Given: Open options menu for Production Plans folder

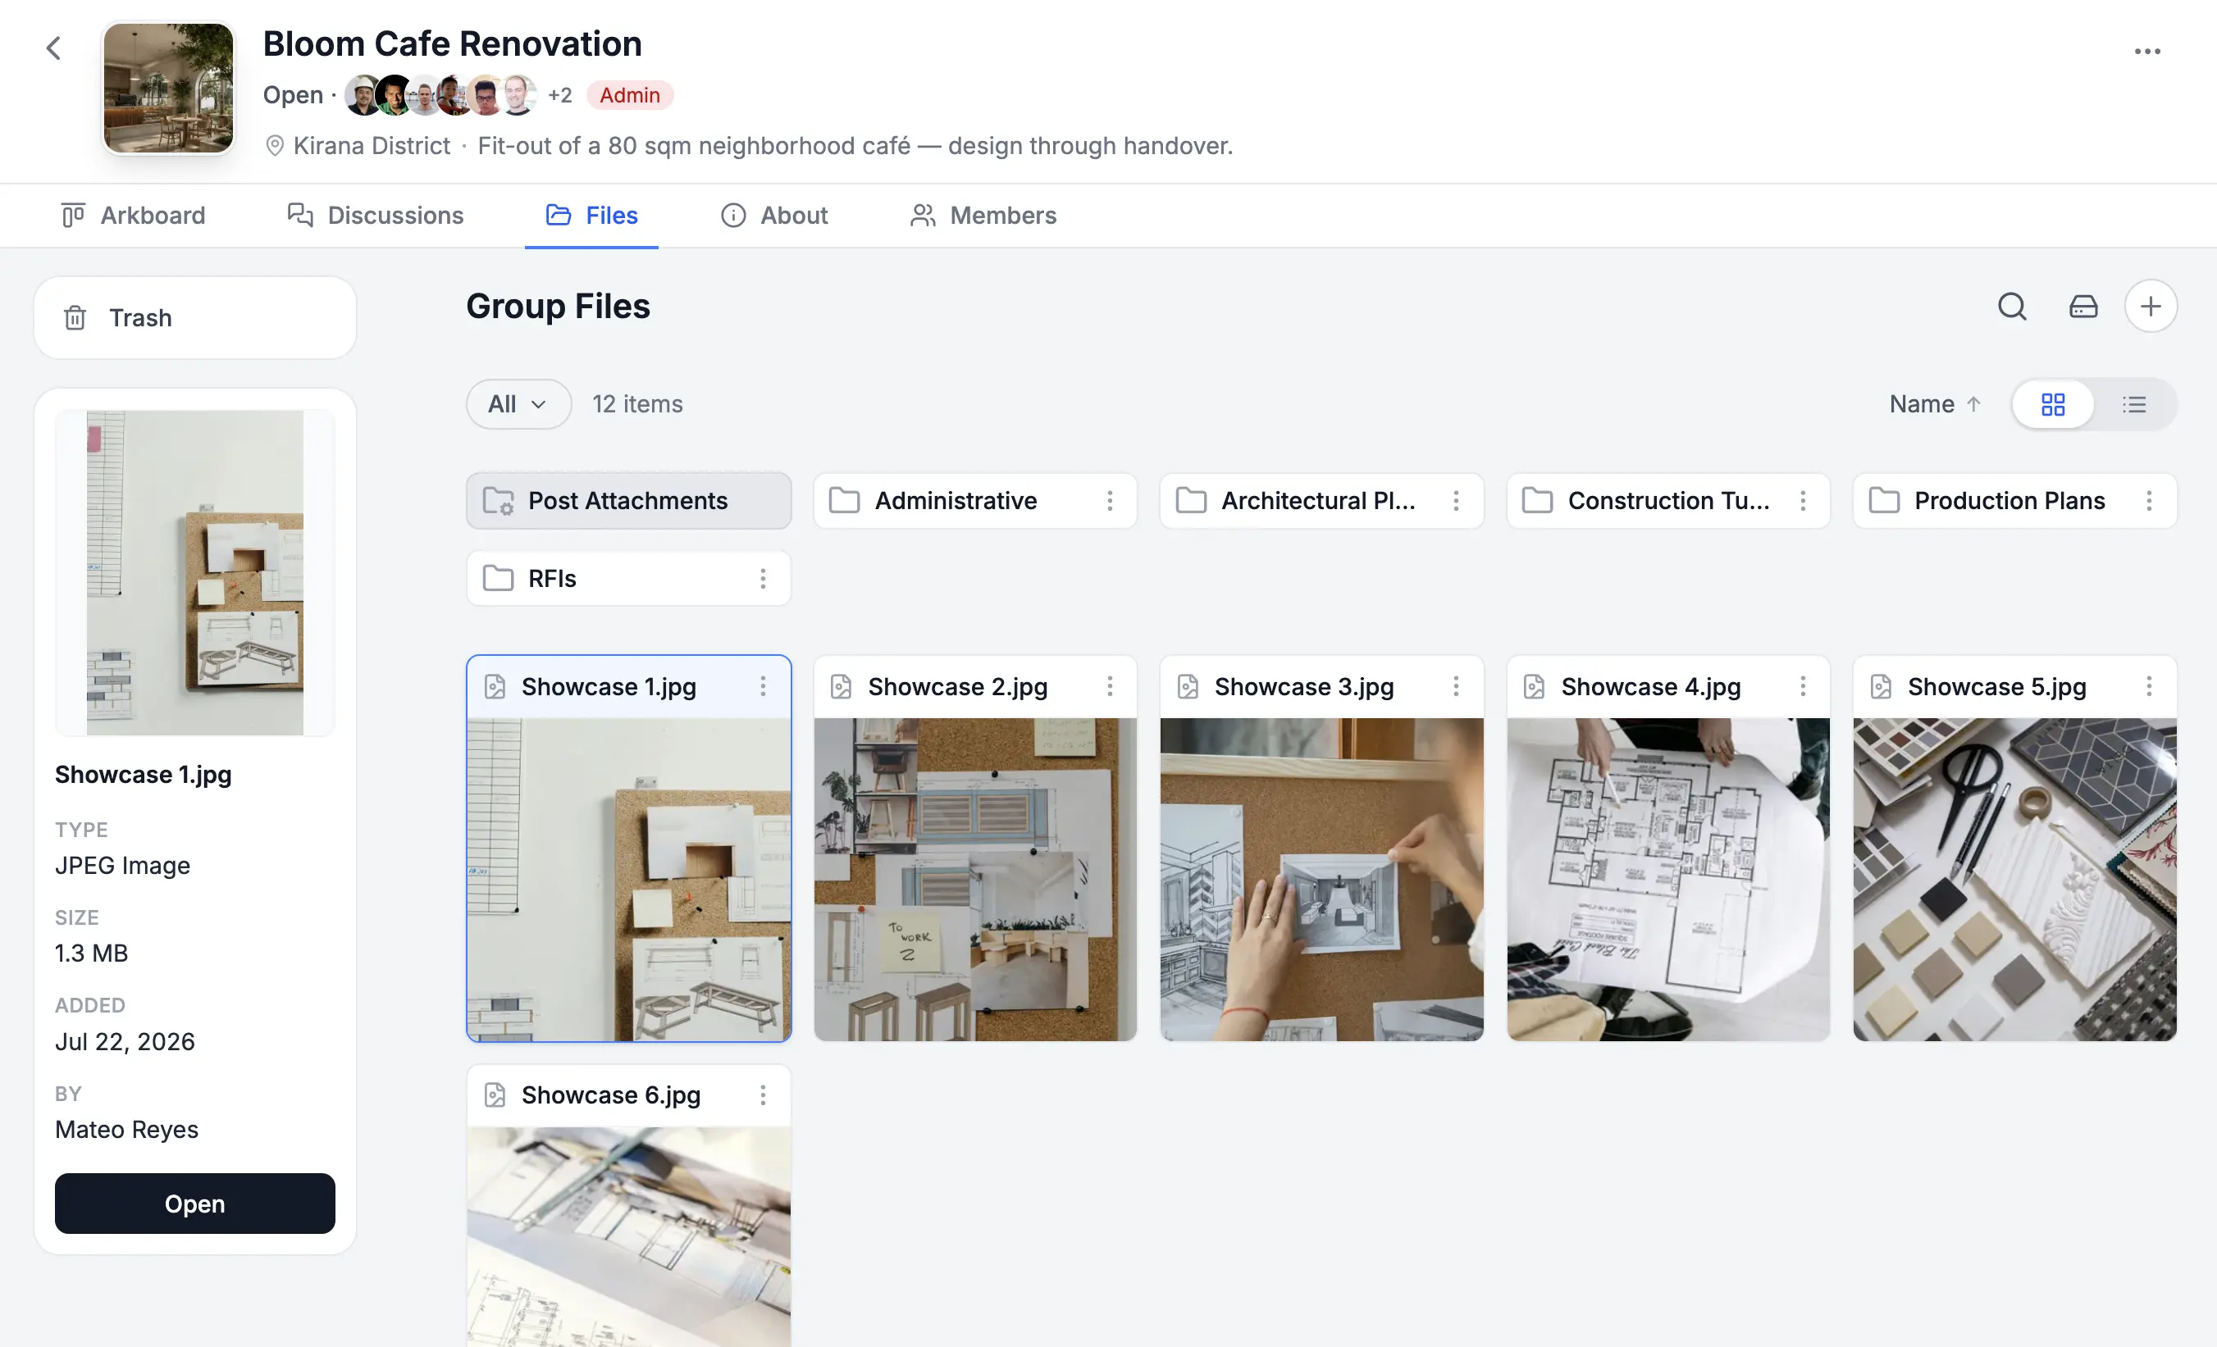Looking at the screenshot, I should (2149, 501).
